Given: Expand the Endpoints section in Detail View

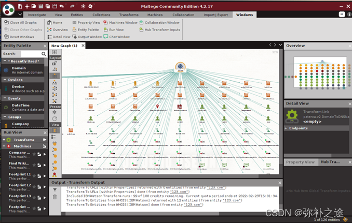Looking at the screenshot, I should (286, 128).
